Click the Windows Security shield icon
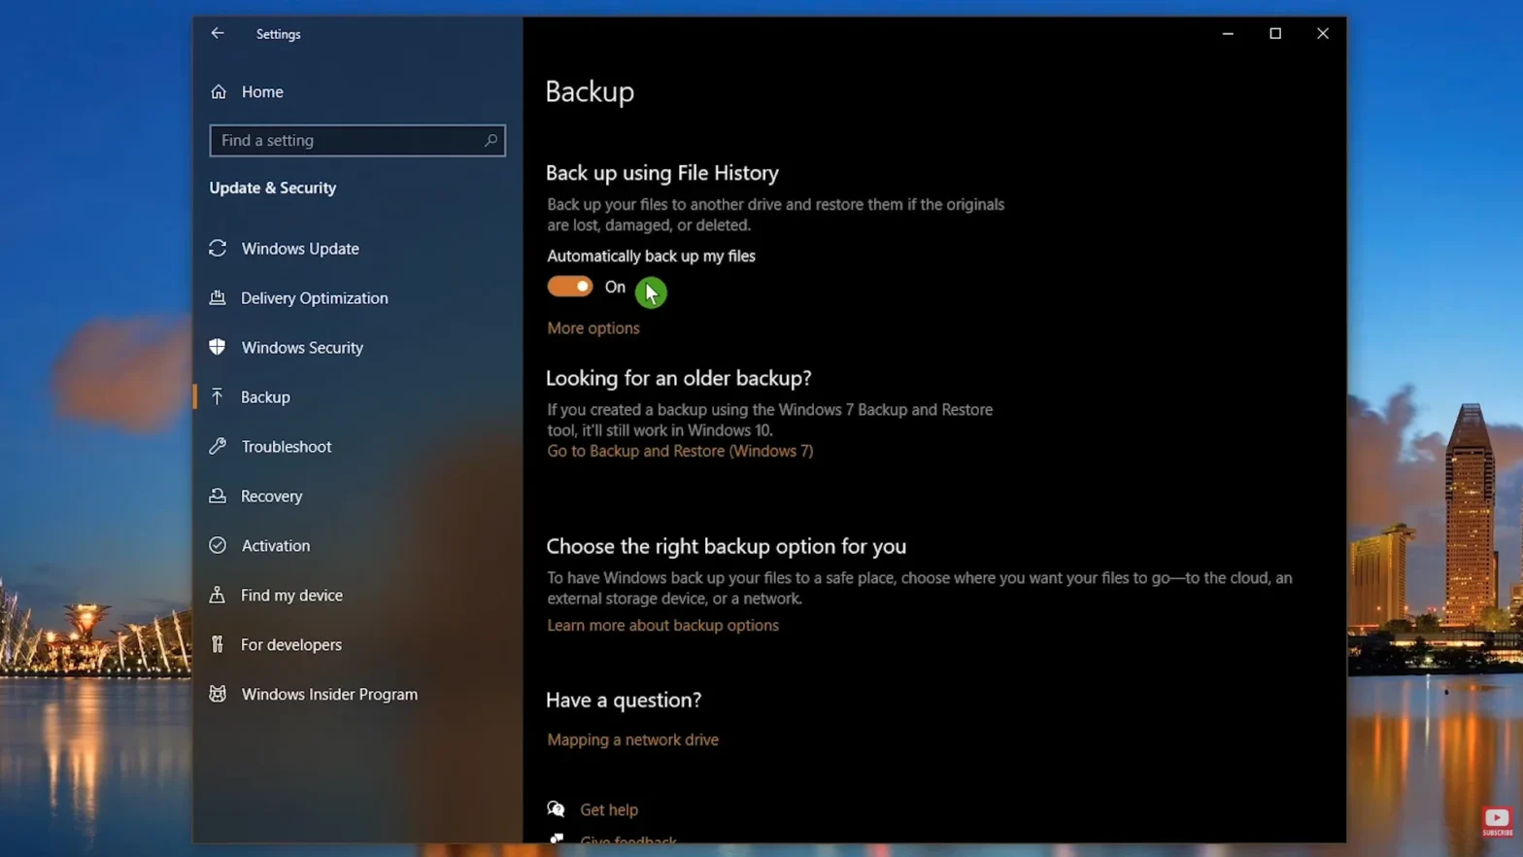1523x857 pixels. pos(218,347)
